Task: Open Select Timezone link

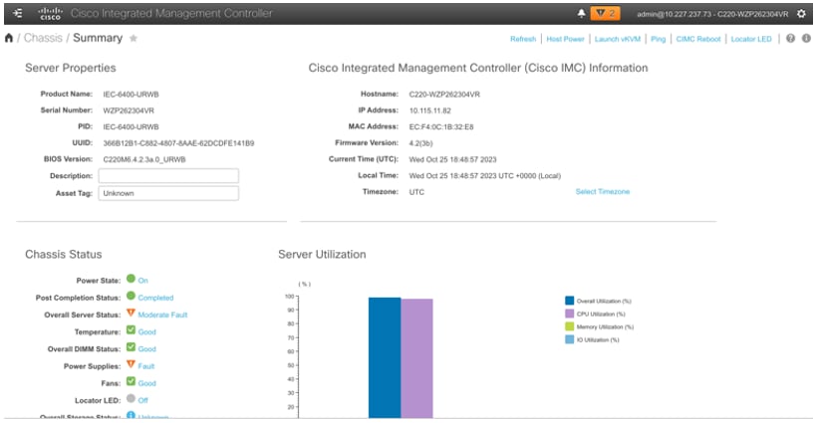Action: [602, 192]
